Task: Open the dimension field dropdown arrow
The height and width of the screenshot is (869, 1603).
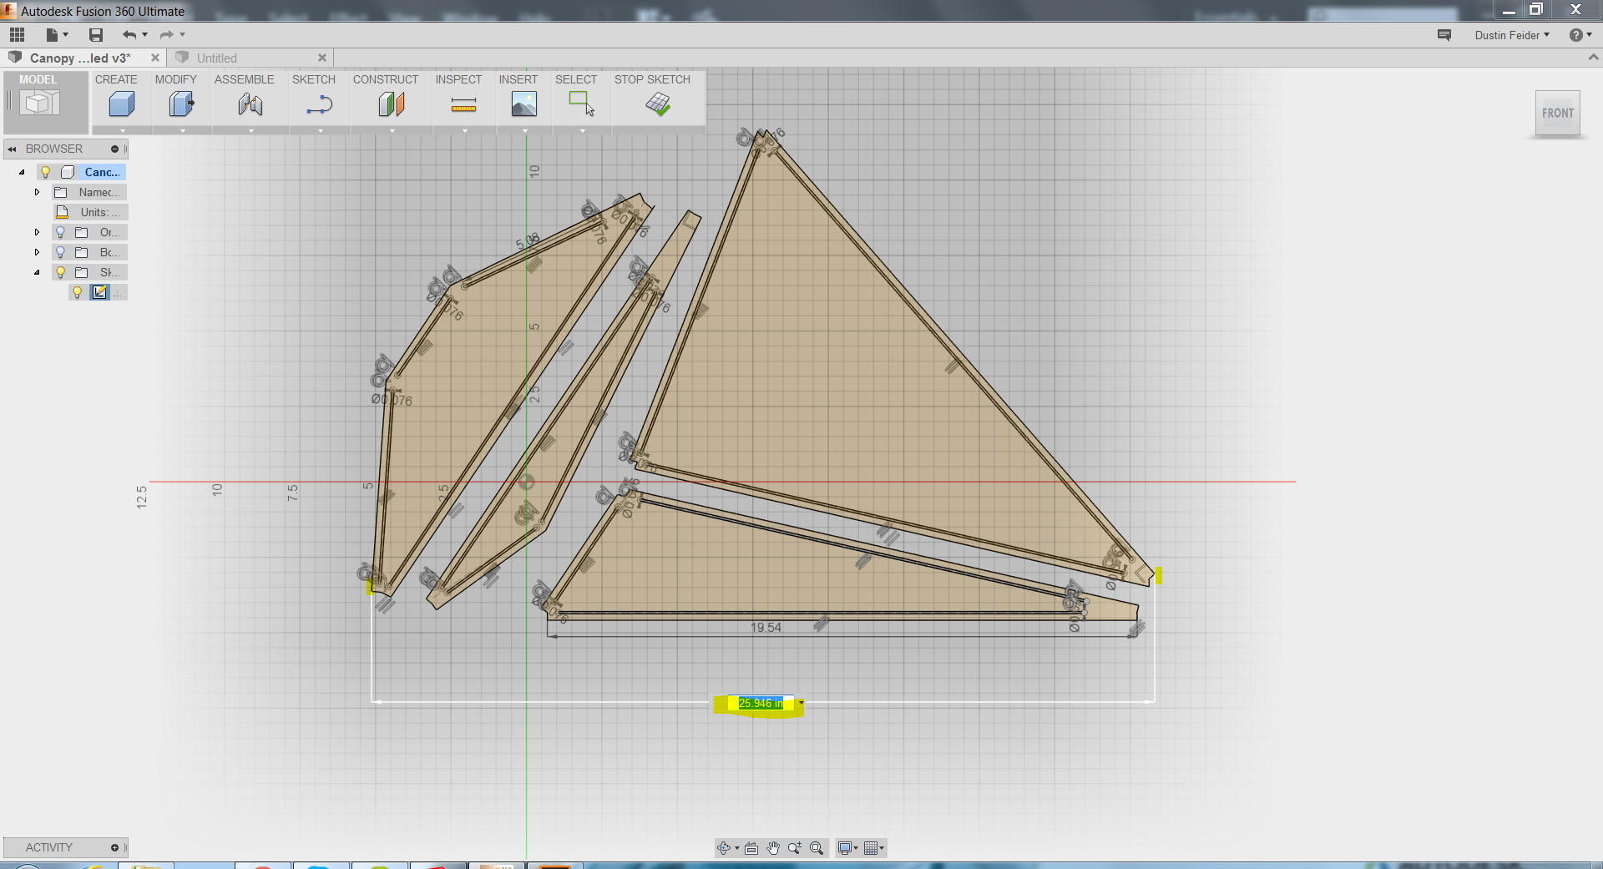Action: tap(801, 704)
